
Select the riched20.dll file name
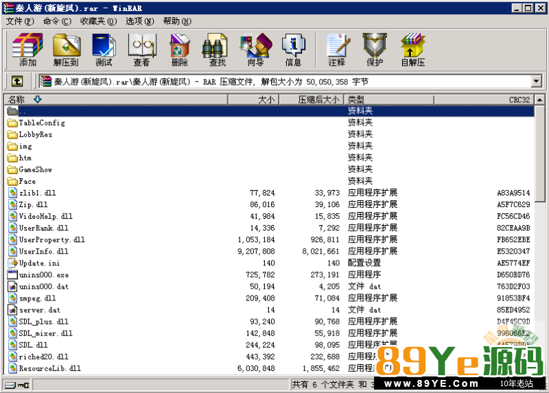click(x=43, y=357)
